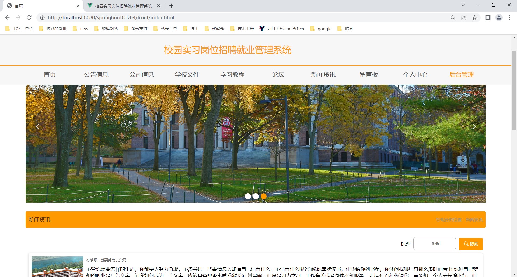517x277 pixels.
Task: Open the browser profile avatar icon
Action: [x=499, y=17]
